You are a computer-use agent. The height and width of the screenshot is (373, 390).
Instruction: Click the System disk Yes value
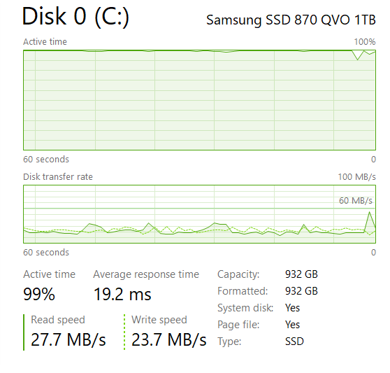click(292, 308)
